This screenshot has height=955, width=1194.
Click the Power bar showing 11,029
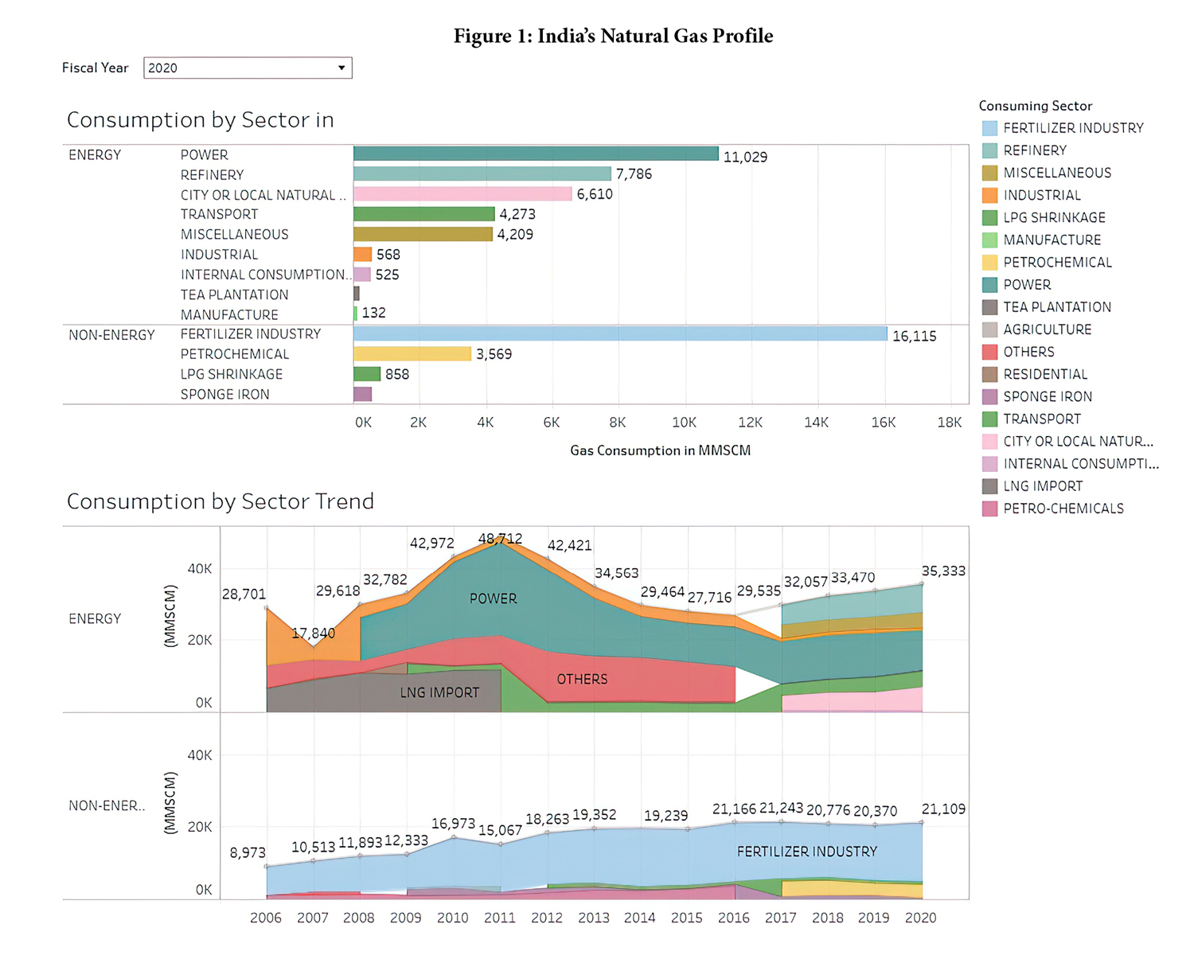coord(535,154)
